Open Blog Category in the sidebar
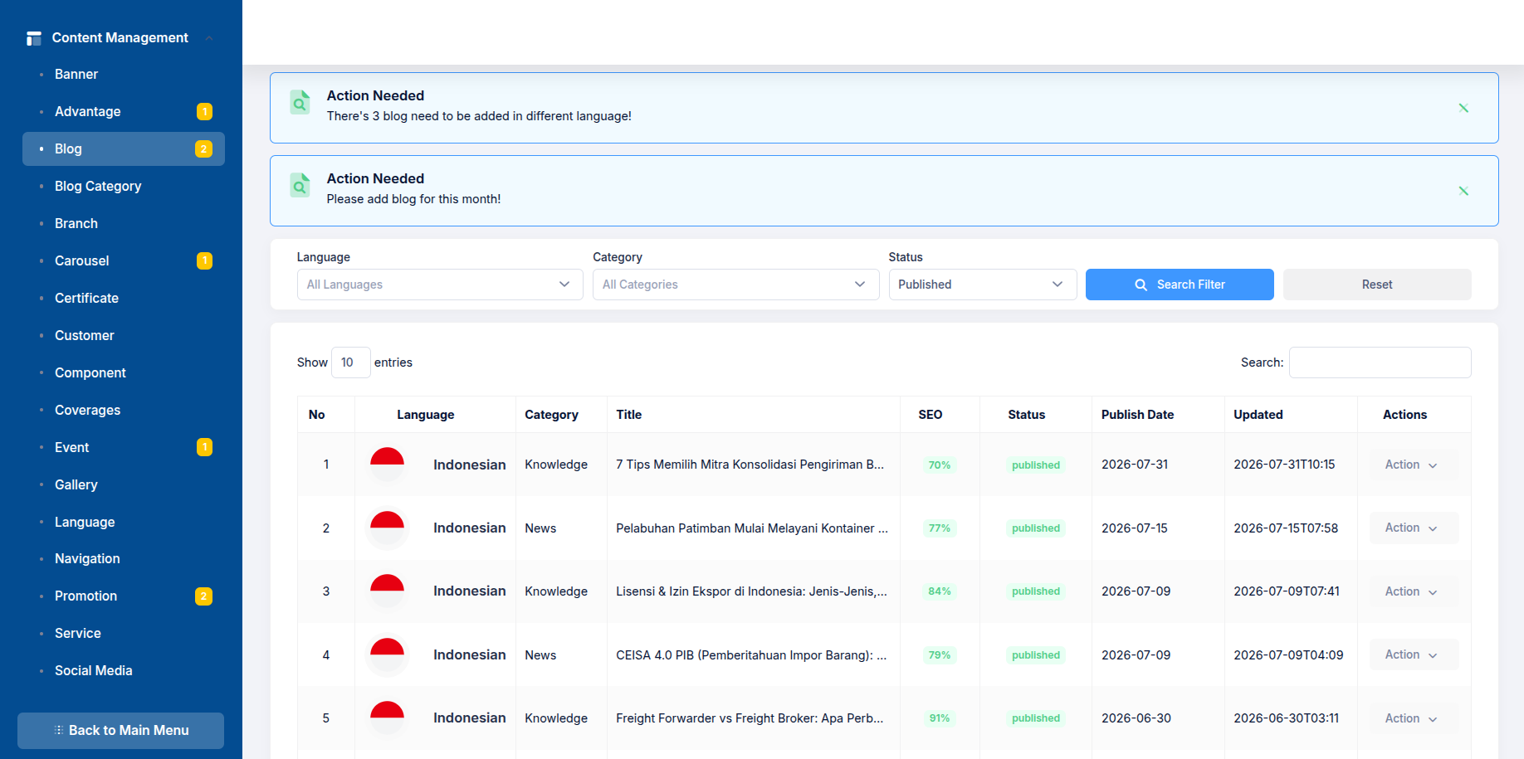 pos(98,187)
